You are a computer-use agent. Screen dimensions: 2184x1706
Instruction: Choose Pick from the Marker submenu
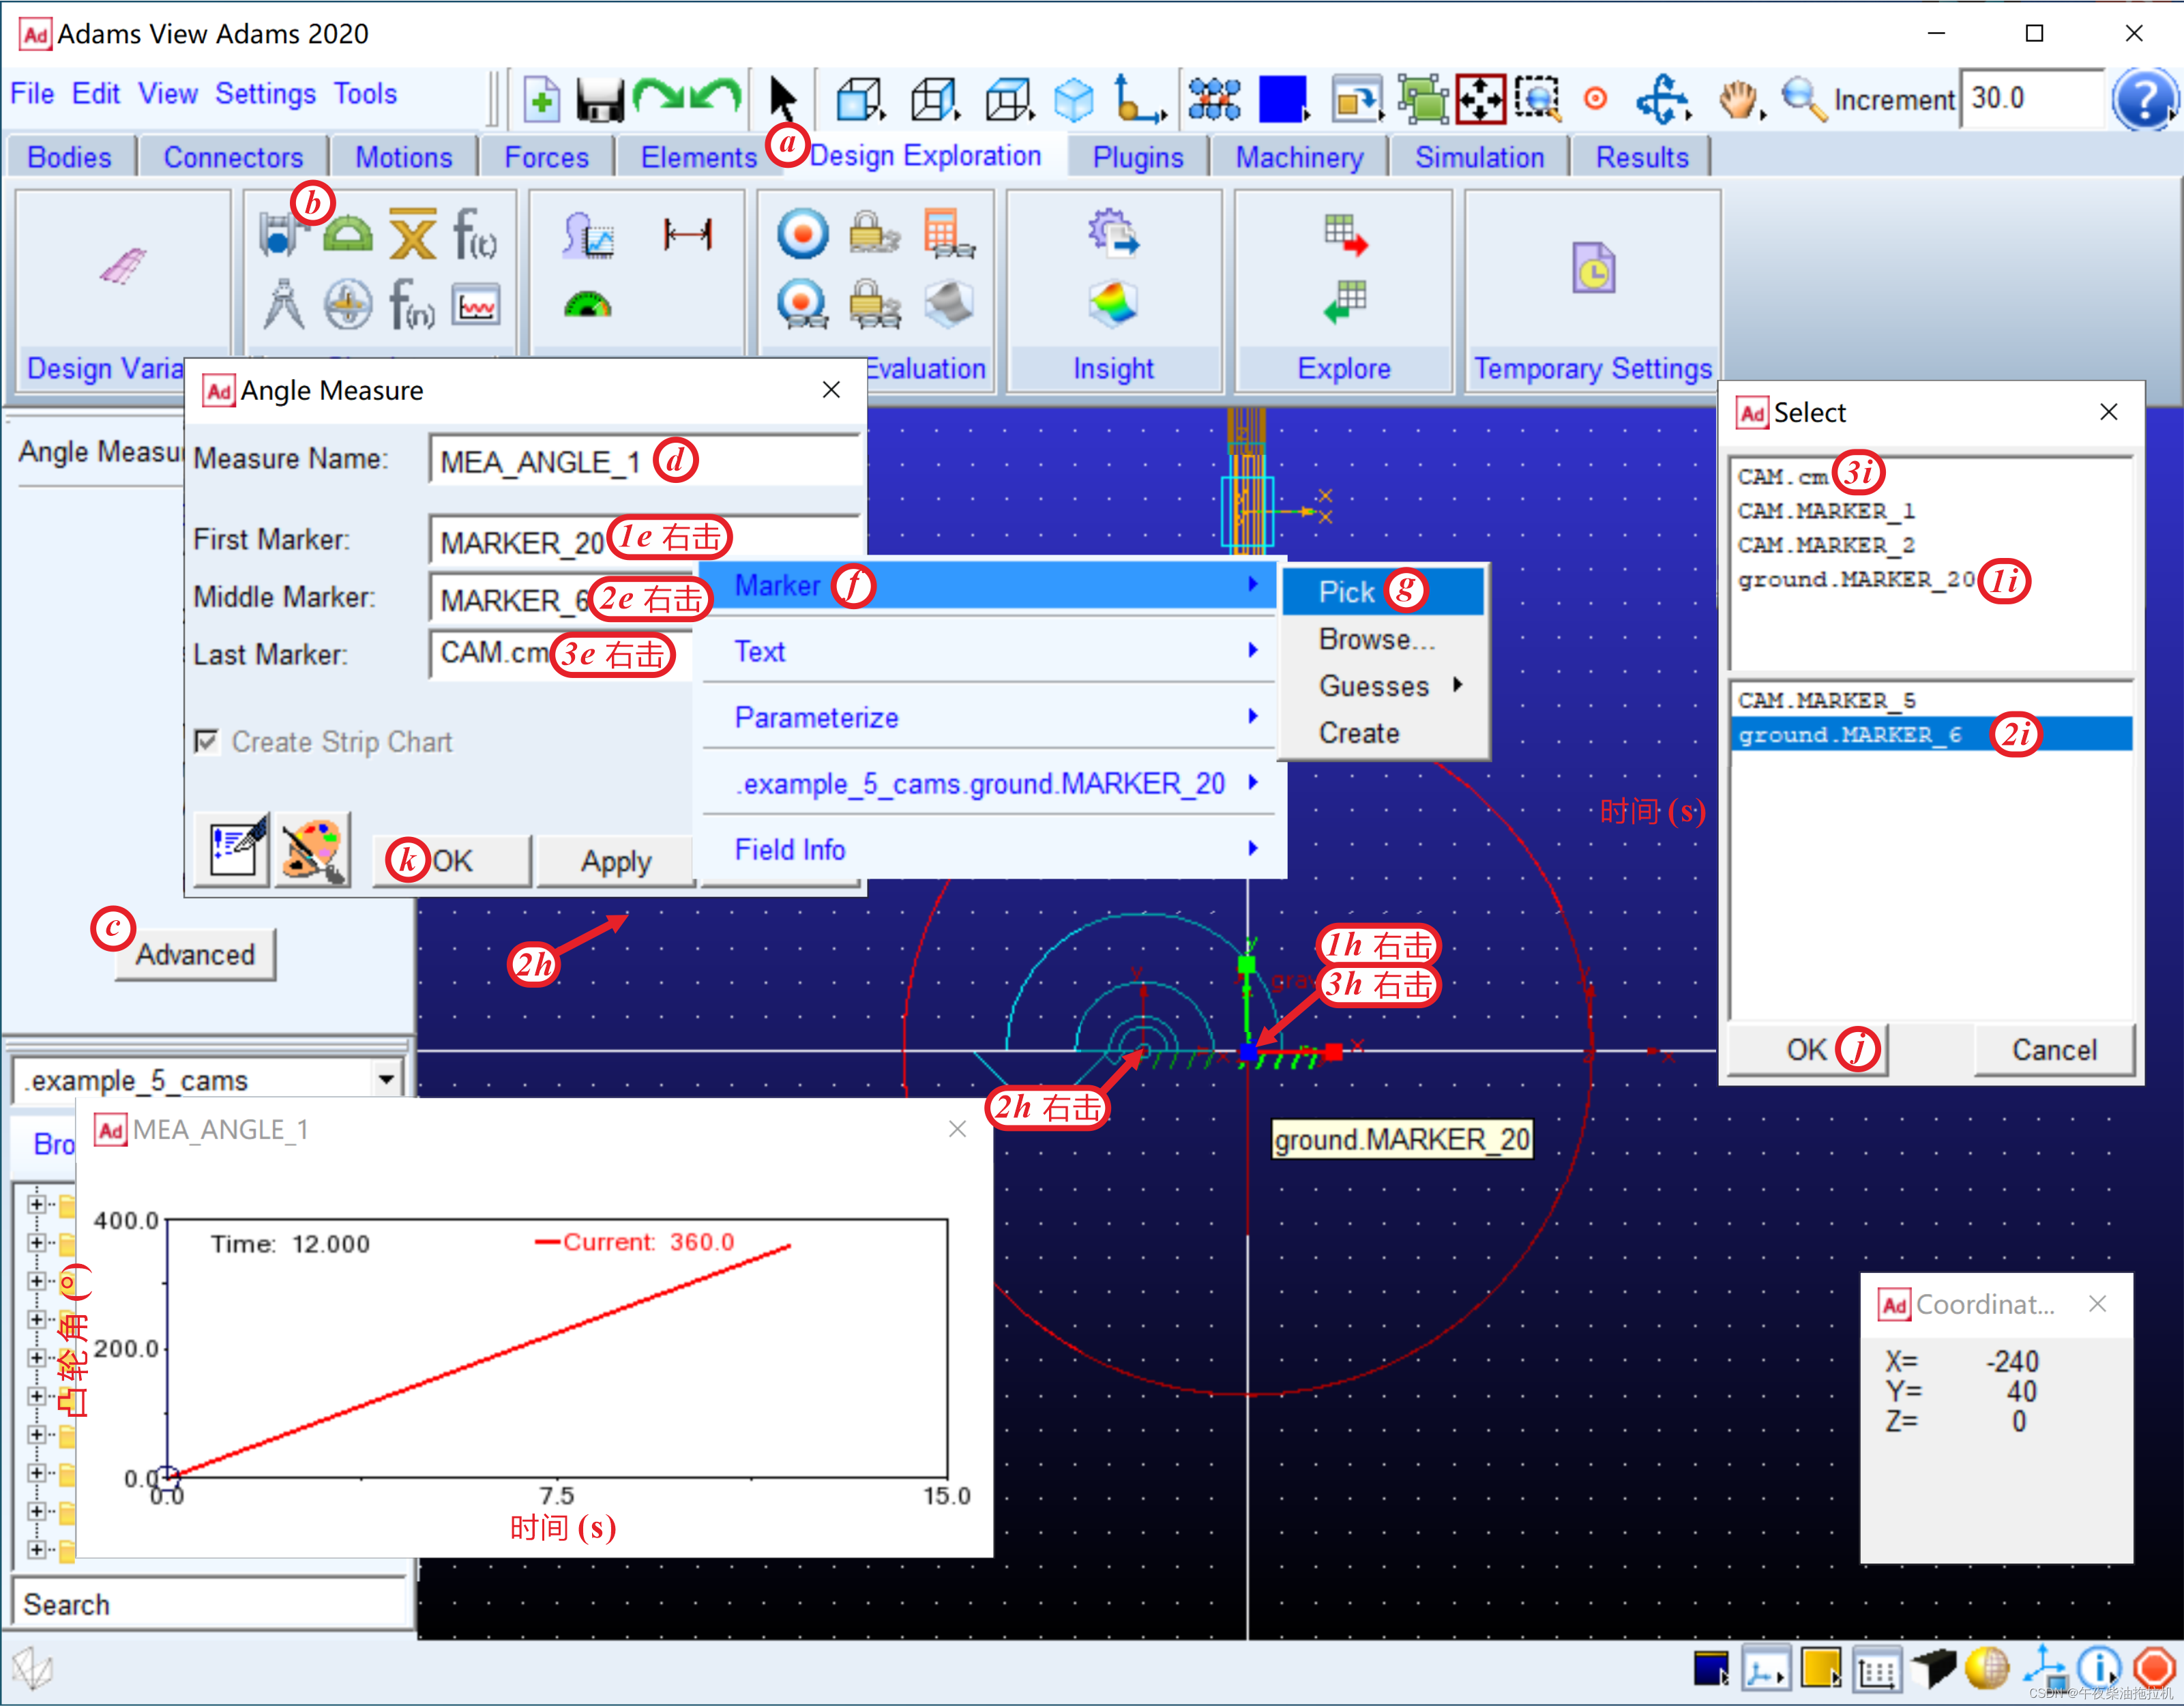[1346, 592]
